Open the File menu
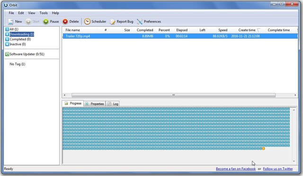This screenshot has width=303, height=176. [x=11, y=13]
